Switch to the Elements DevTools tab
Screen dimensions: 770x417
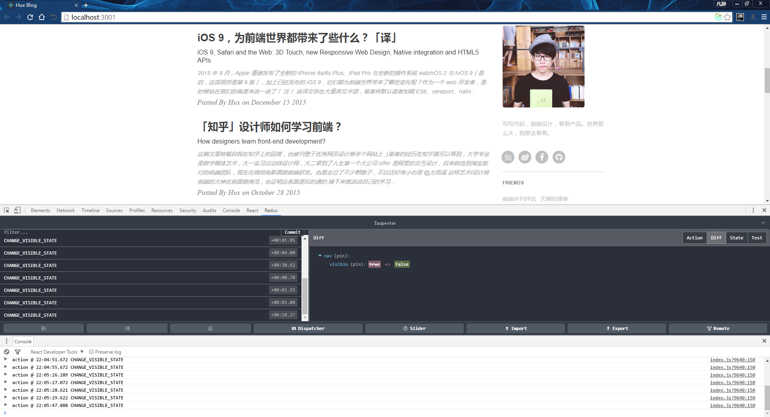41,211
